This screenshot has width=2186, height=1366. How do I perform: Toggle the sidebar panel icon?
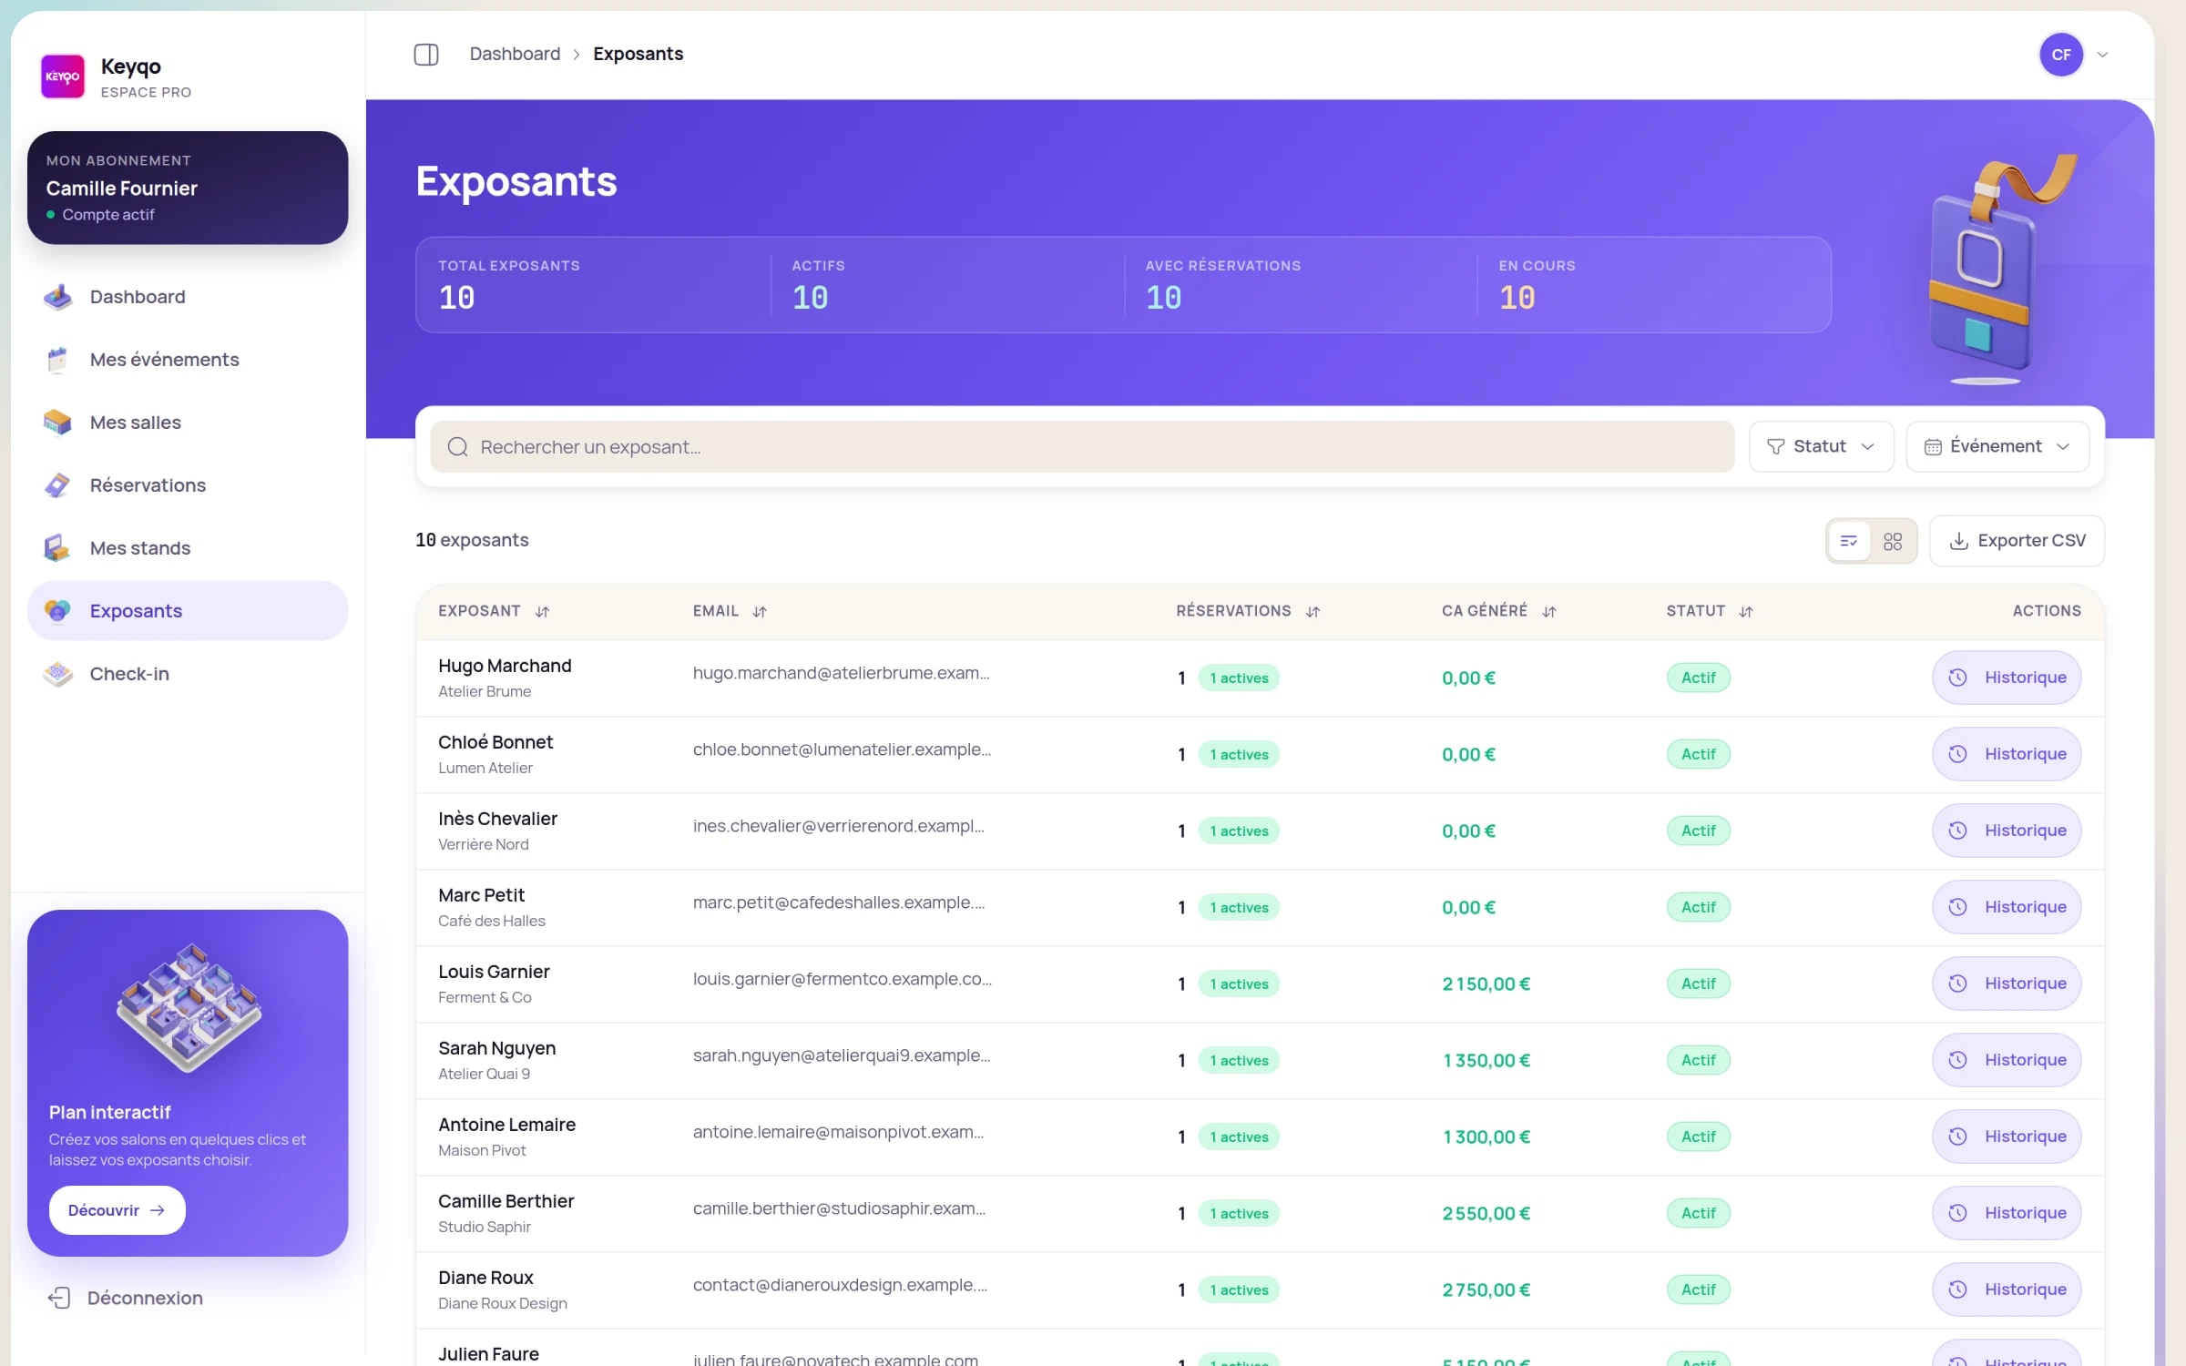(x=426, y=55)
